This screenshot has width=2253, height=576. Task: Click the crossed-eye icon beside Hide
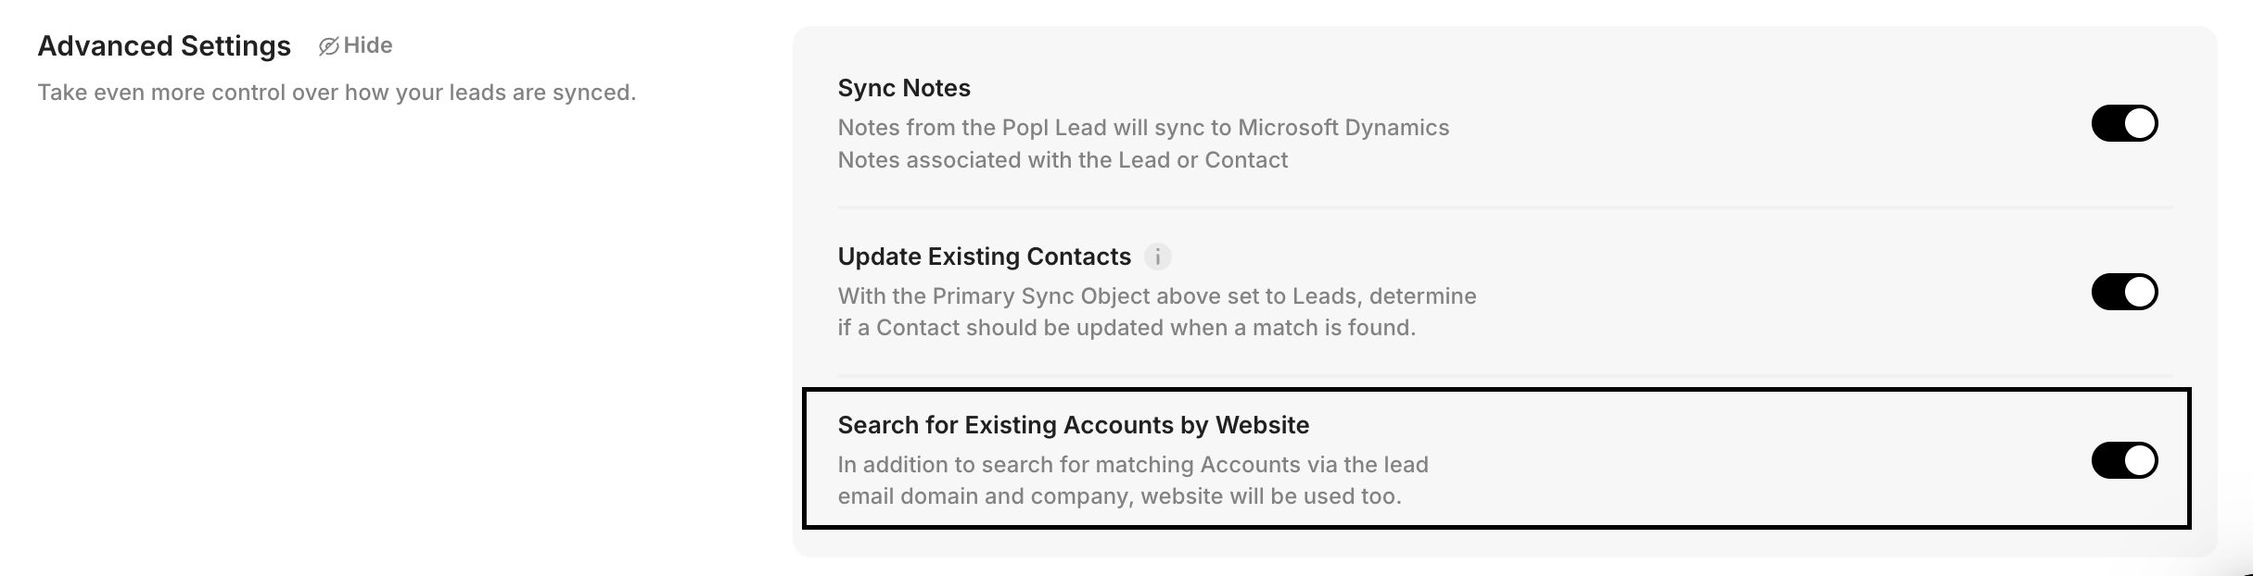pos(328,46)
